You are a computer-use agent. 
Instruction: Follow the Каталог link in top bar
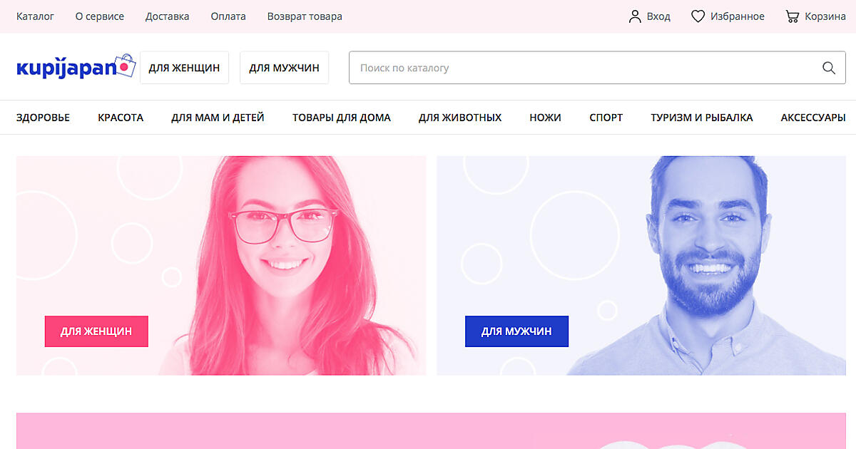[35, 16]
